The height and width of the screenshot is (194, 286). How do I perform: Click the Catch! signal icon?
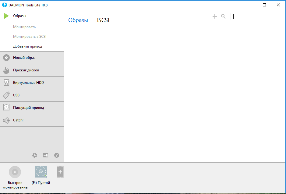pyautogui.click(x=6, y=120)
